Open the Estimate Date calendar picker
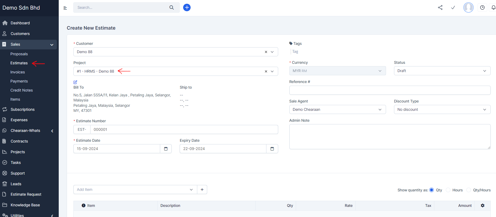The image size is (496, 217). (166, 149)
